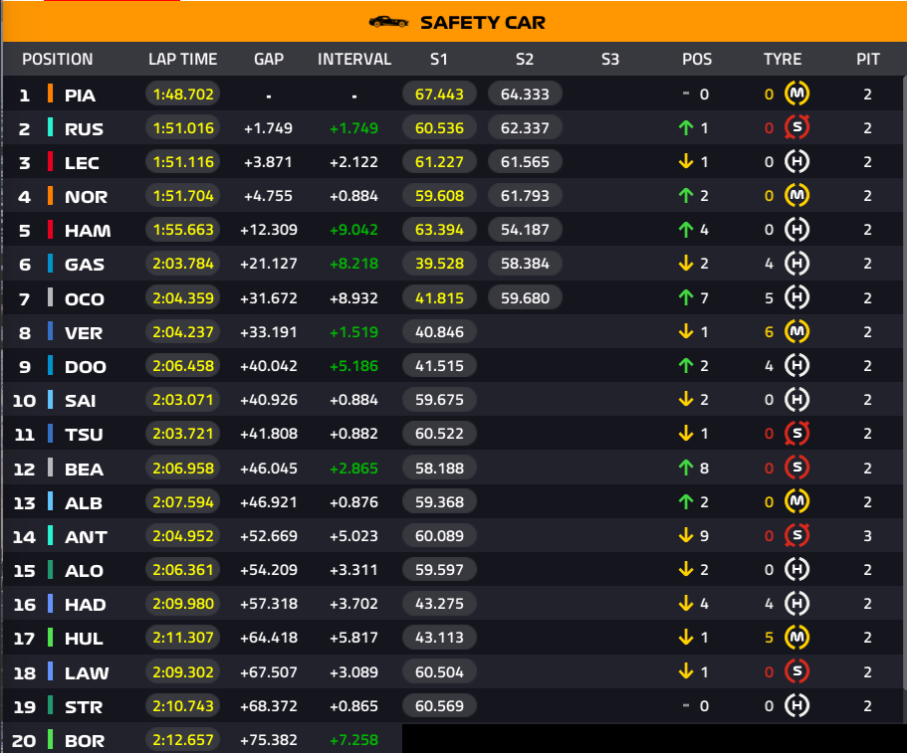
Task: Select the TYRE column header
Action: tap(783, 59)
